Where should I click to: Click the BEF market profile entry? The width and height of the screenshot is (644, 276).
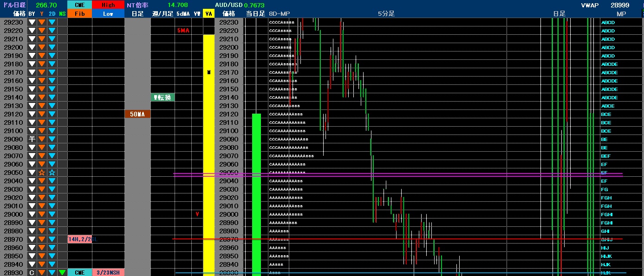pos(605,156)
